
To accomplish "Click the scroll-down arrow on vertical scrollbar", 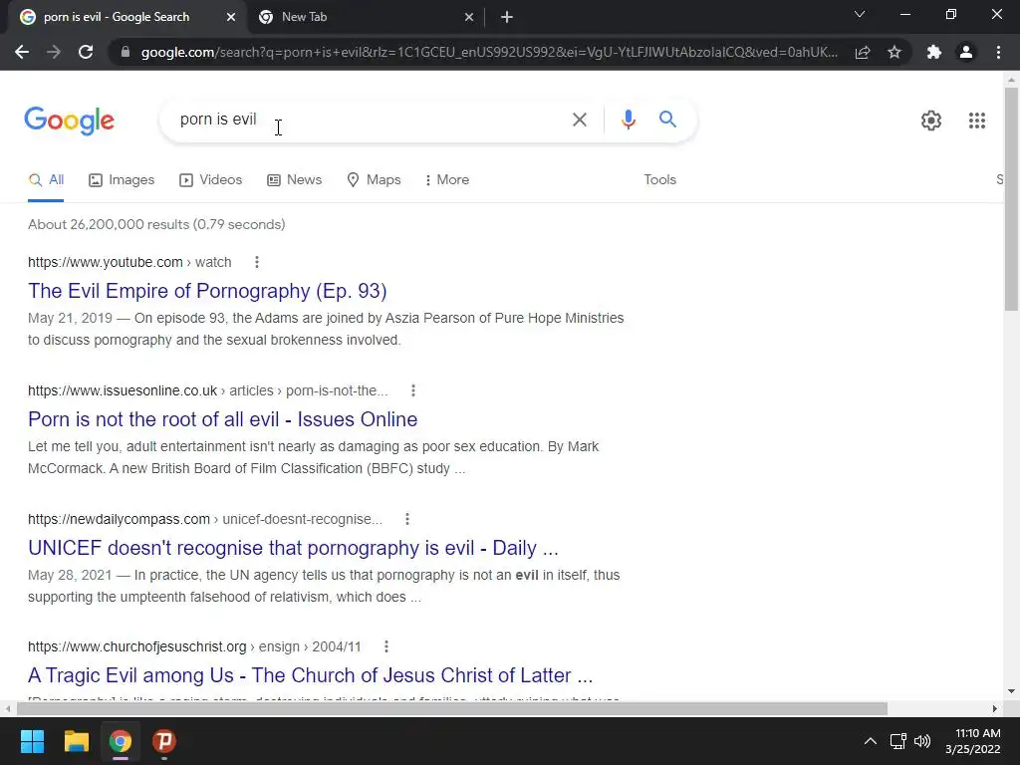I will 1011,691.
